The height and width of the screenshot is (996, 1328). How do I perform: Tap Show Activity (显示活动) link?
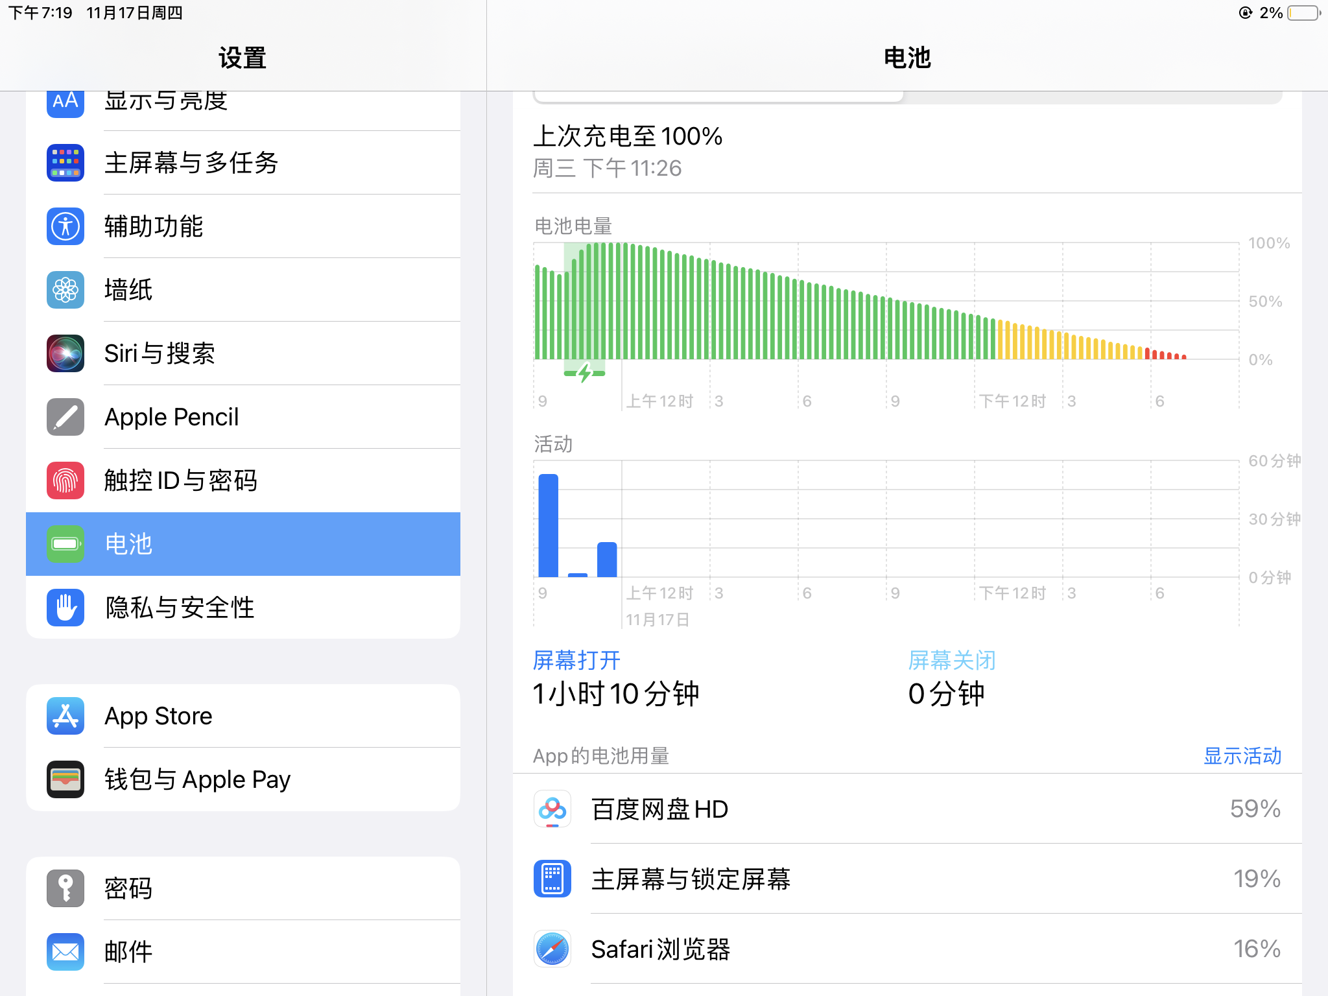point(1242,756)
